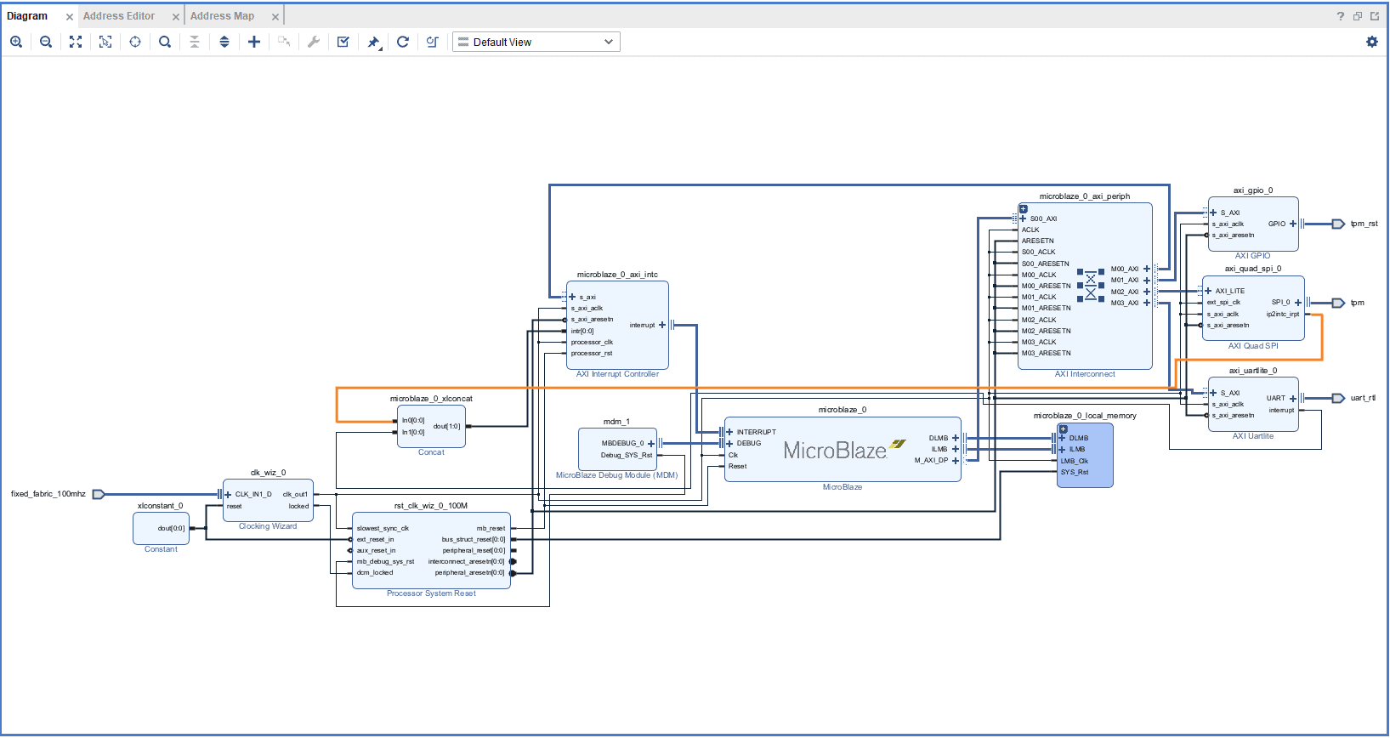Screen dimensions: 1390x738
Task: Click the pin toolbar icon
Action: 373,42
